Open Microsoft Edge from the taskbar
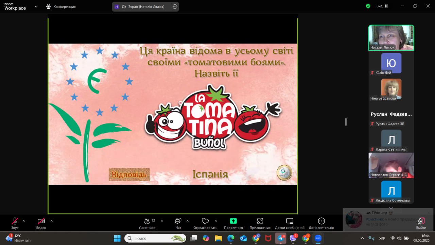This screenshot has height=245, width=435. [231, 238]
